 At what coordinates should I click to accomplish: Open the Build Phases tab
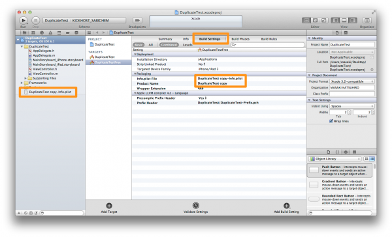point(240,39)
